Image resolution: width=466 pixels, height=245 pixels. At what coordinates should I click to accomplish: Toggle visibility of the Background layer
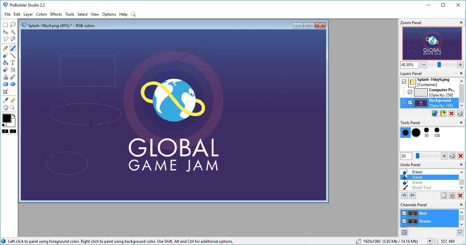410,103
